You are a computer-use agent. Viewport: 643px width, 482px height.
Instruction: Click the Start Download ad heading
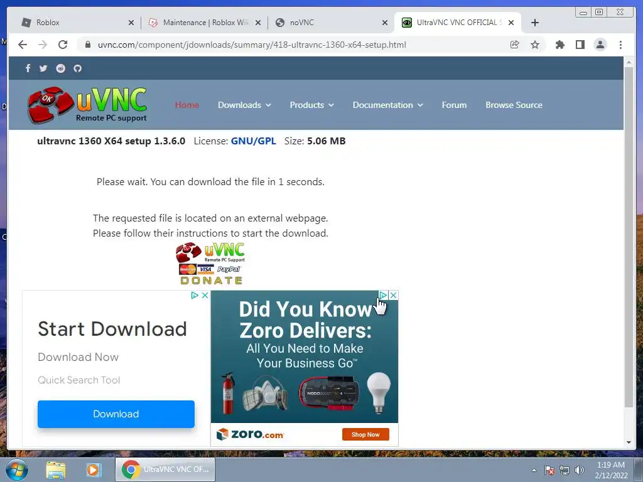(x=112, y=329)
